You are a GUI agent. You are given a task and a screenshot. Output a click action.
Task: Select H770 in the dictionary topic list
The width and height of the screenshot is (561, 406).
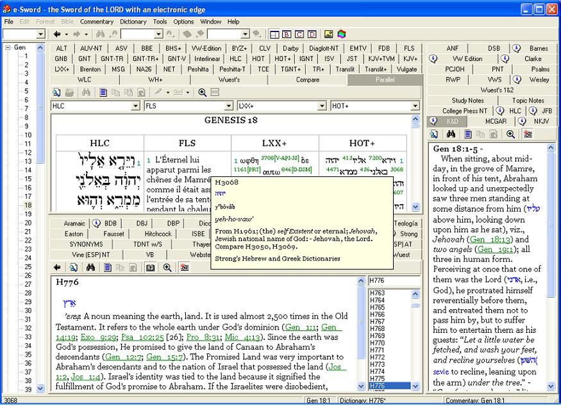click(378, 343)
